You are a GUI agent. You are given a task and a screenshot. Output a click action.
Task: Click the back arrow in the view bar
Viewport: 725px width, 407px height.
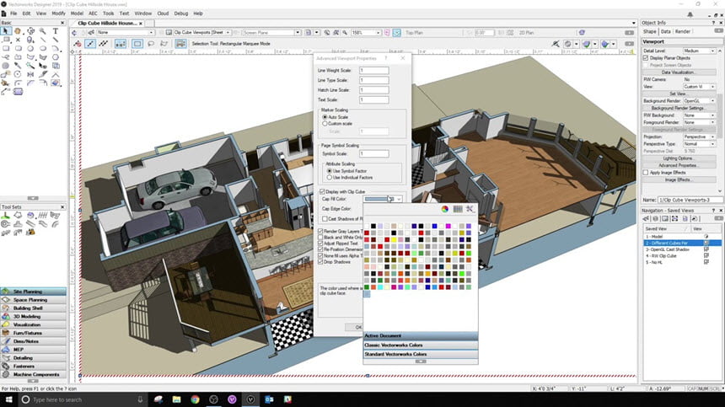[74, 32]
